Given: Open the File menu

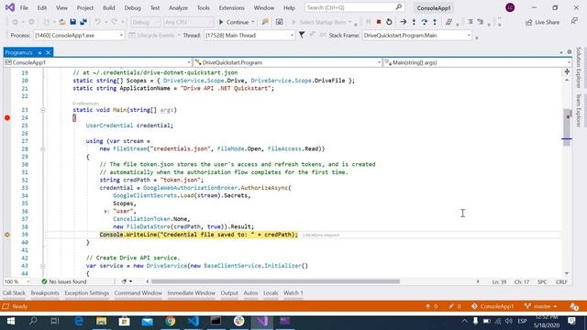Looking at the screenshot, I should pos(24,7).
